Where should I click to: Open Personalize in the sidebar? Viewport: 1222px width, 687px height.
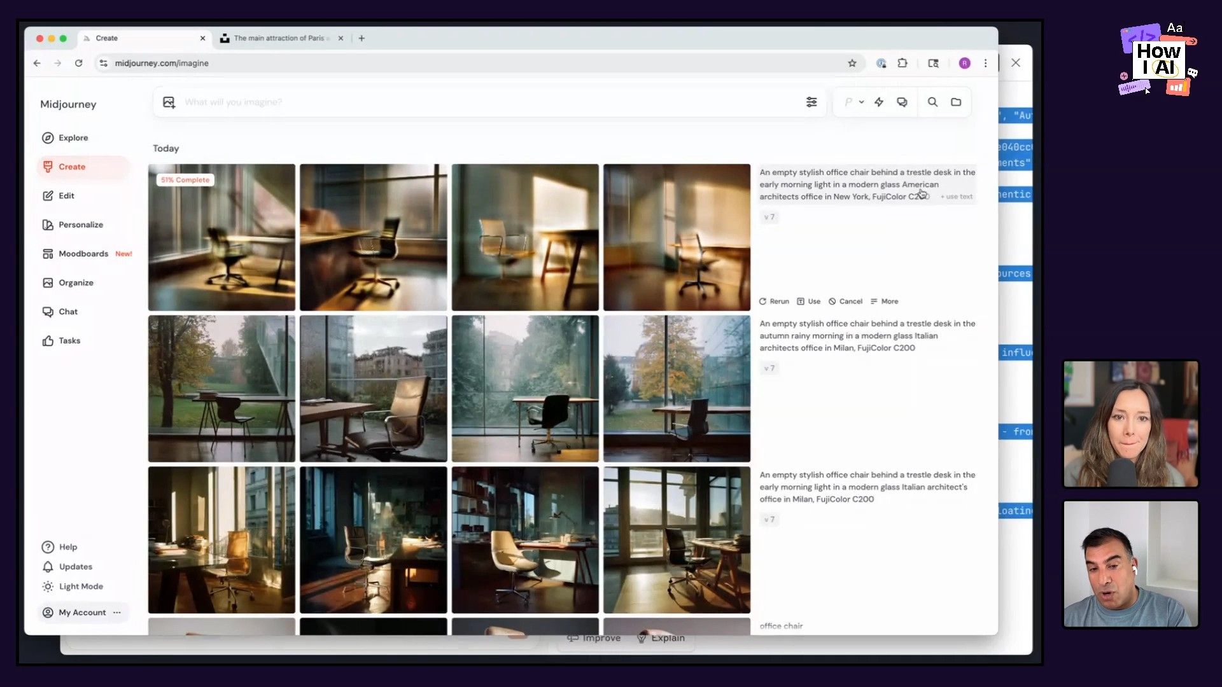pos(80,225)
